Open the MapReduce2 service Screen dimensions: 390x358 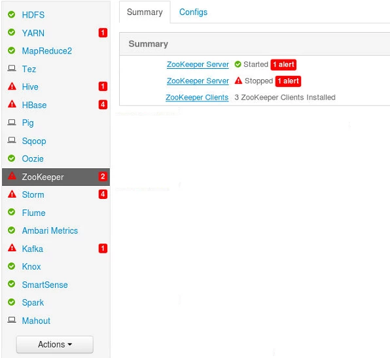(47, 51)
